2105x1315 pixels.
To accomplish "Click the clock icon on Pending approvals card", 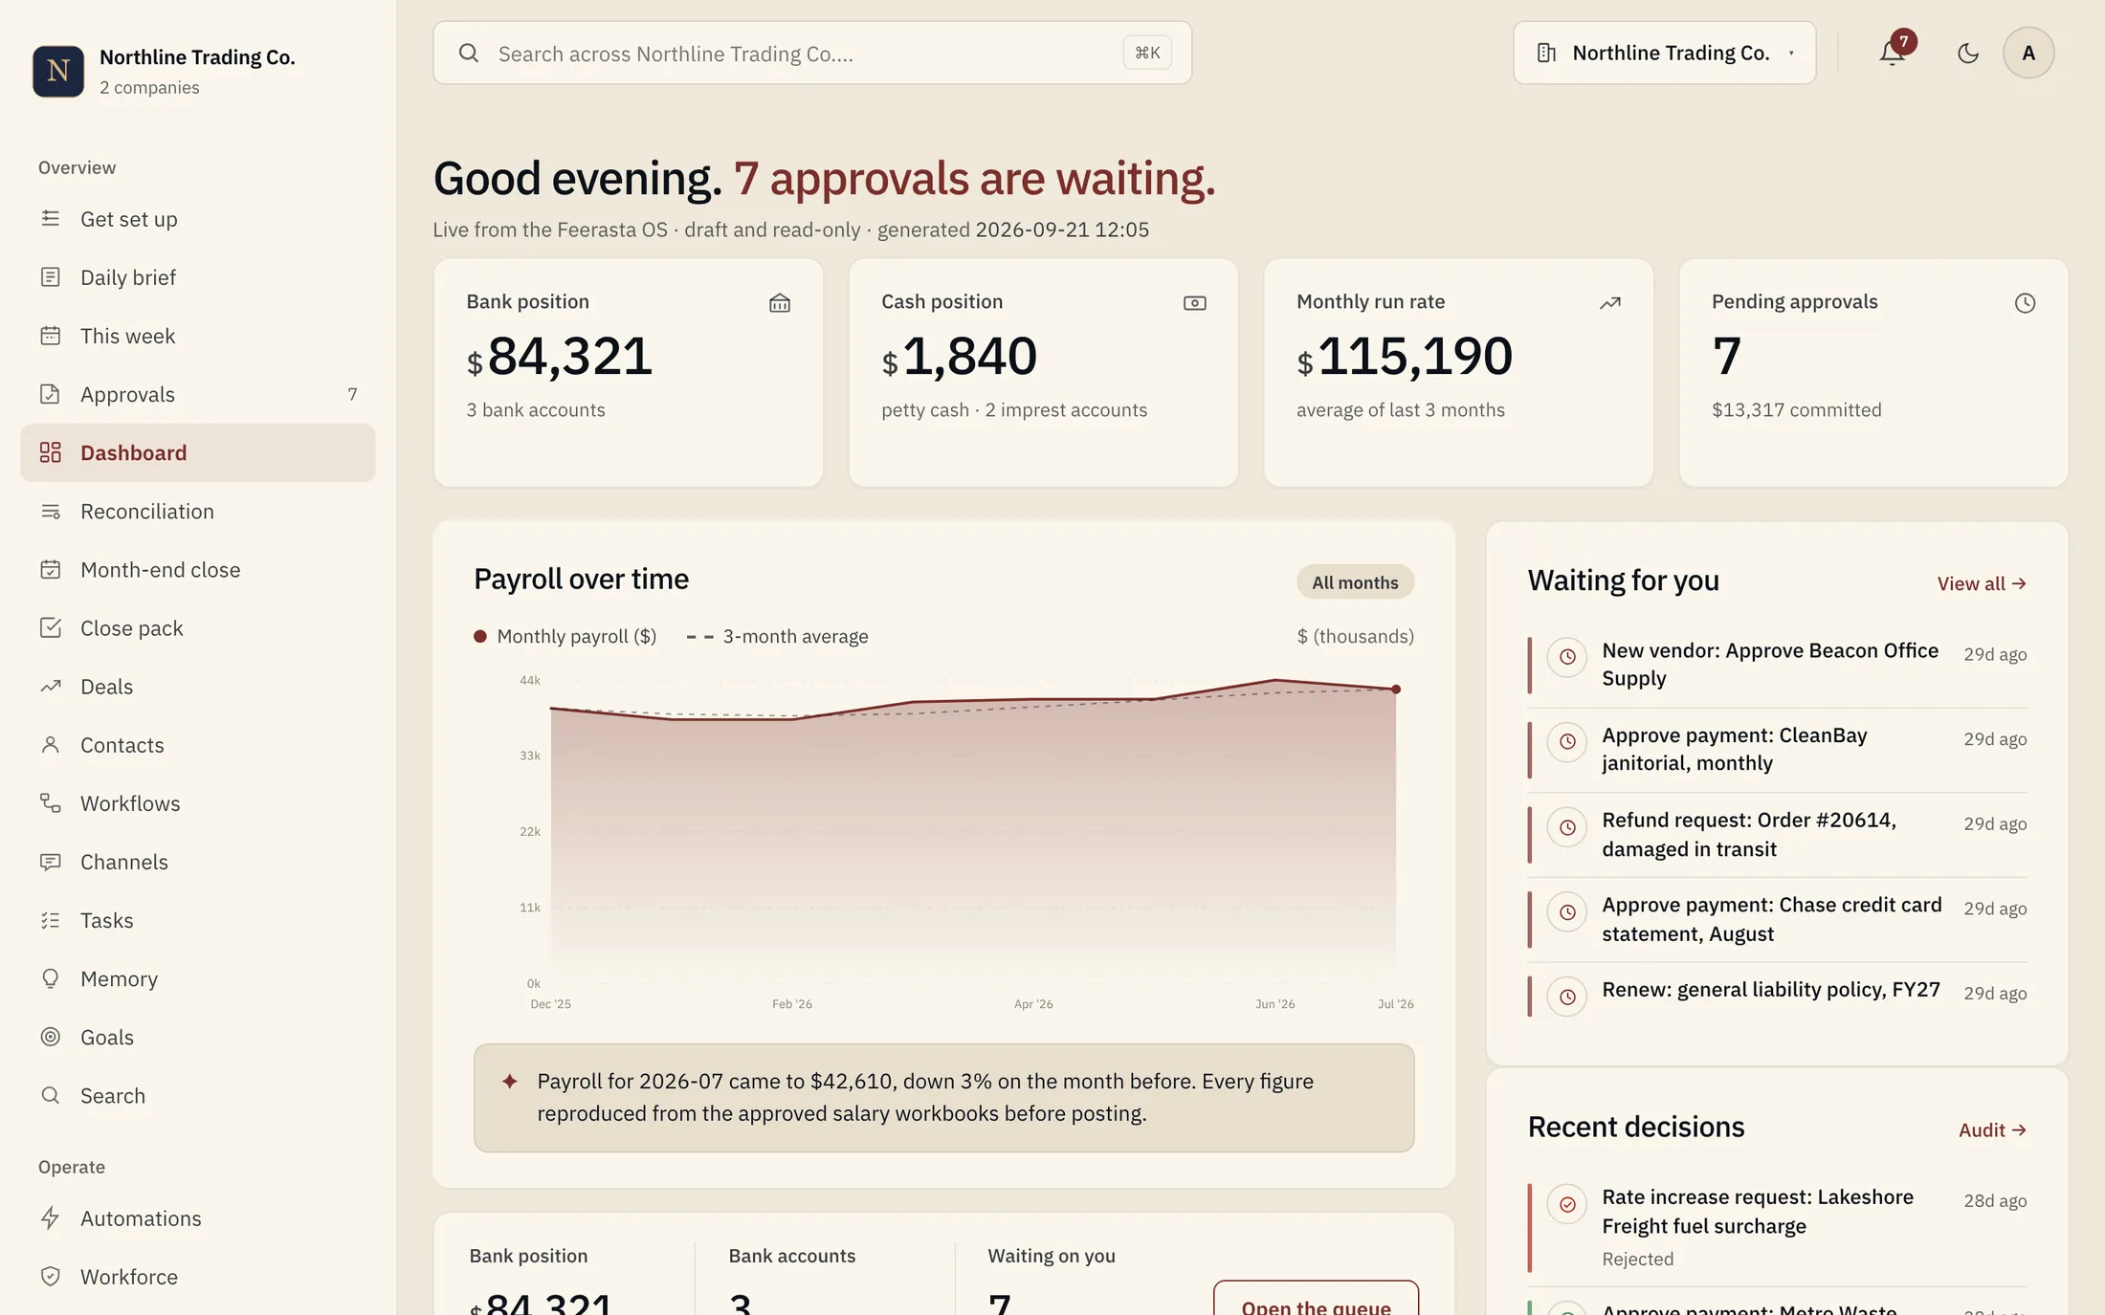I will click(x=2025, y=303).
